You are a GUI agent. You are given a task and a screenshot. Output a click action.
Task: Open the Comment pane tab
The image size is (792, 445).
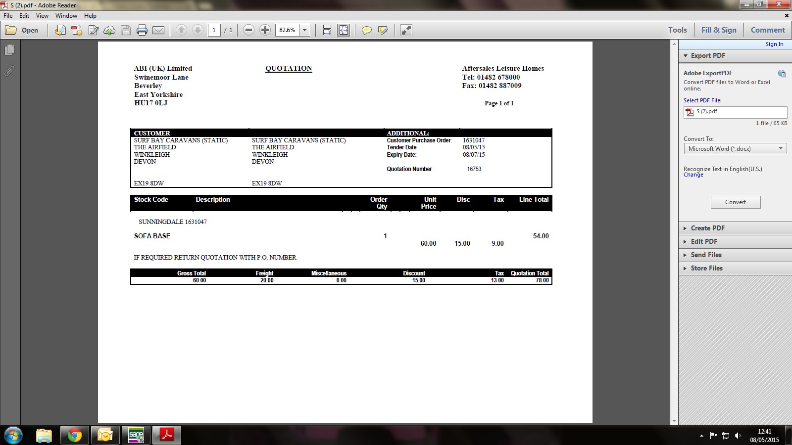point(768,30)
